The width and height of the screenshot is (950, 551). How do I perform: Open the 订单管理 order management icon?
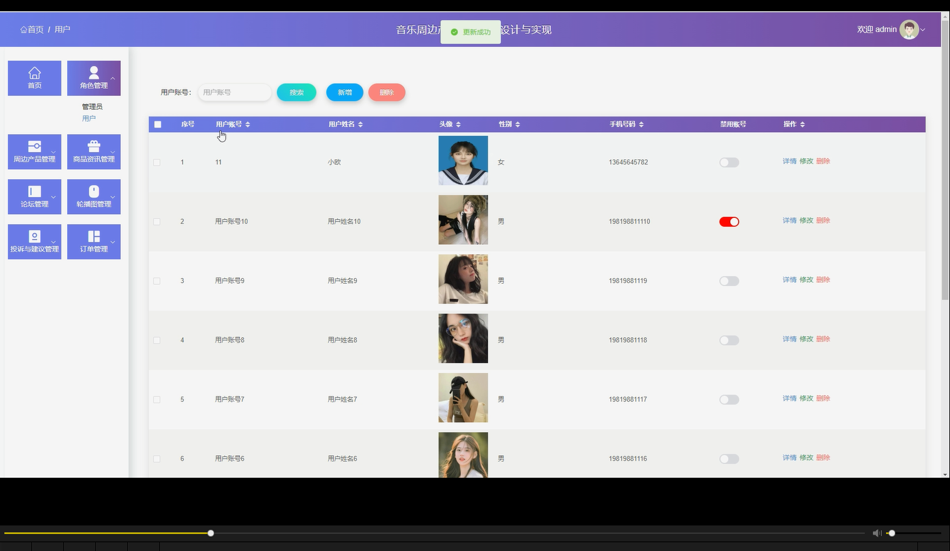coord(93,242)
